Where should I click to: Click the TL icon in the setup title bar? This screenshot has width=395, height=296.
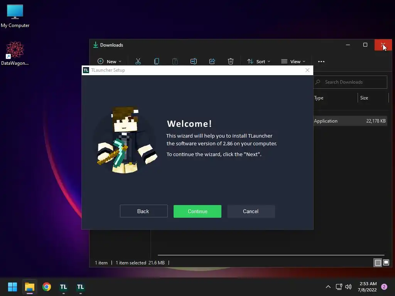point(86,70)
